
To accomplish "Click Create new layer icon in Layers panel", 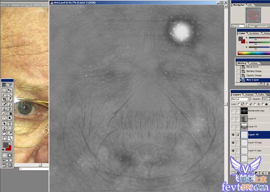I will coord(263,173).
